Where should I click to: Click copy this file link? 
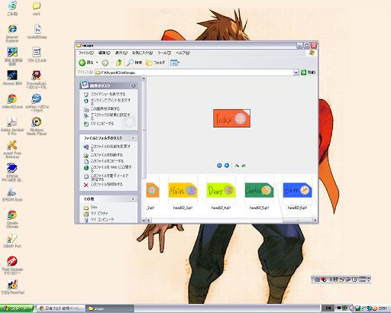pyautogui.click(x=107, y=161)
